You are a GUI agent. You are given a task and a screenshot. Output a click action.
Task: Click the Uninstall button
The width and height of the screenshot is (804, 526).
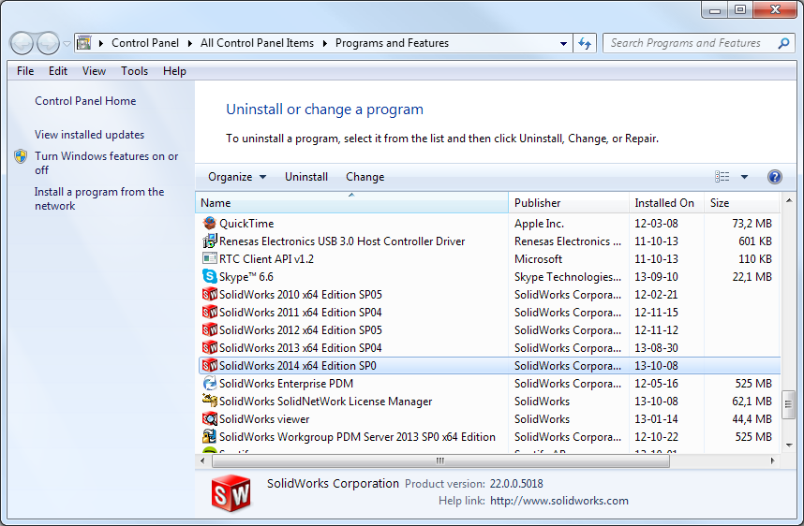[x=306, y=177]
